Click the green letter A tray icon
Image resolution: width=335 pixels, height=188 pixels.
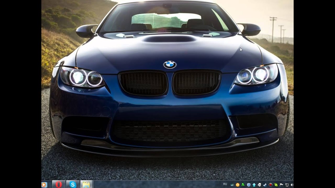coord(243,185)
